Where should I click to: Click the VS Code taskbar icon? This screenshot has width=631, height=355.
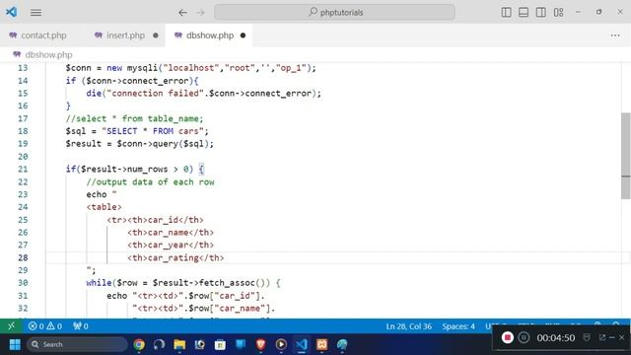[x=302, y=344]
